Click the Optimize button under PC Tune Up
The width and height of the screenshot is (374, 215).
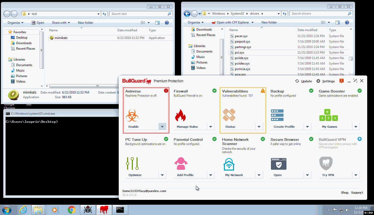click(142, 175)
